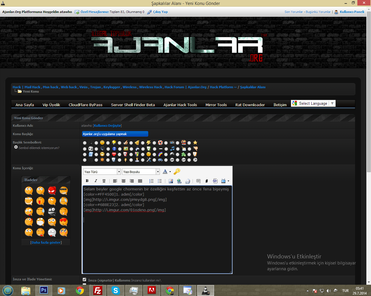
Task: Open the Ana Sayfa menu item
Action: [x=25, y=105]
